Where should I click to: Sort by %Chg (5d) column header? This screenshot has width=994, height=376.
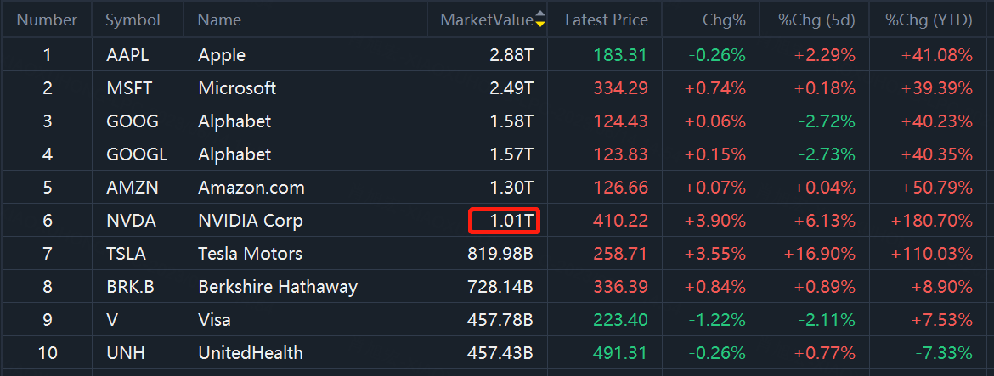click(817, 20)
